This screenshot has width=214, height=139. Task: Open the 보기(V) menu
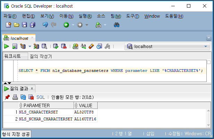[x=47, y=16]
